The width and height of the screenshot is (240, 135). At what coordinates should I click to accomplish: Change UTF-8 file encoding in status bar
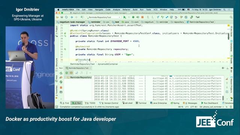pyautogui.click(x=194, y=107)
